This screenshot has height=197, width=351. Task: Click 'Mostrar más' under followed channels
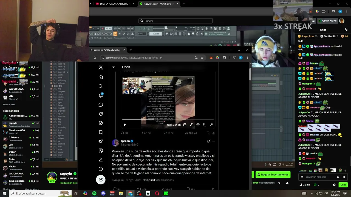(9, 105)
